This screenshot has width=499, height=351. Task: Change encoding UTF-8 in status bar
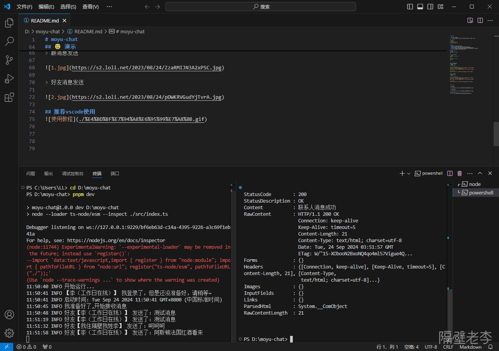[x=431, y=347]
